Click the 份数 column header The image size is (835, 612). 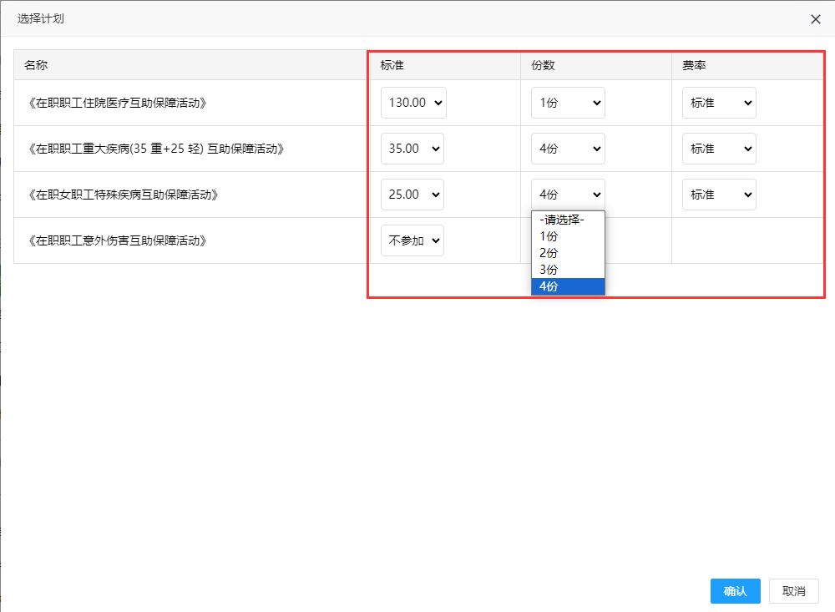pos(596,65)
